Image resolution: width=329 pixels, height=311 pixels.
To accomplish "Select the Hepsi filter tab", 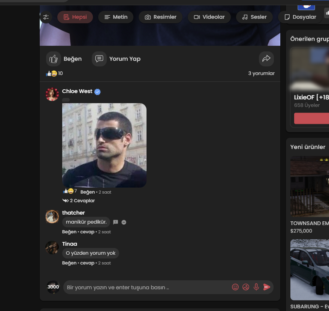I will click(75, 17).
